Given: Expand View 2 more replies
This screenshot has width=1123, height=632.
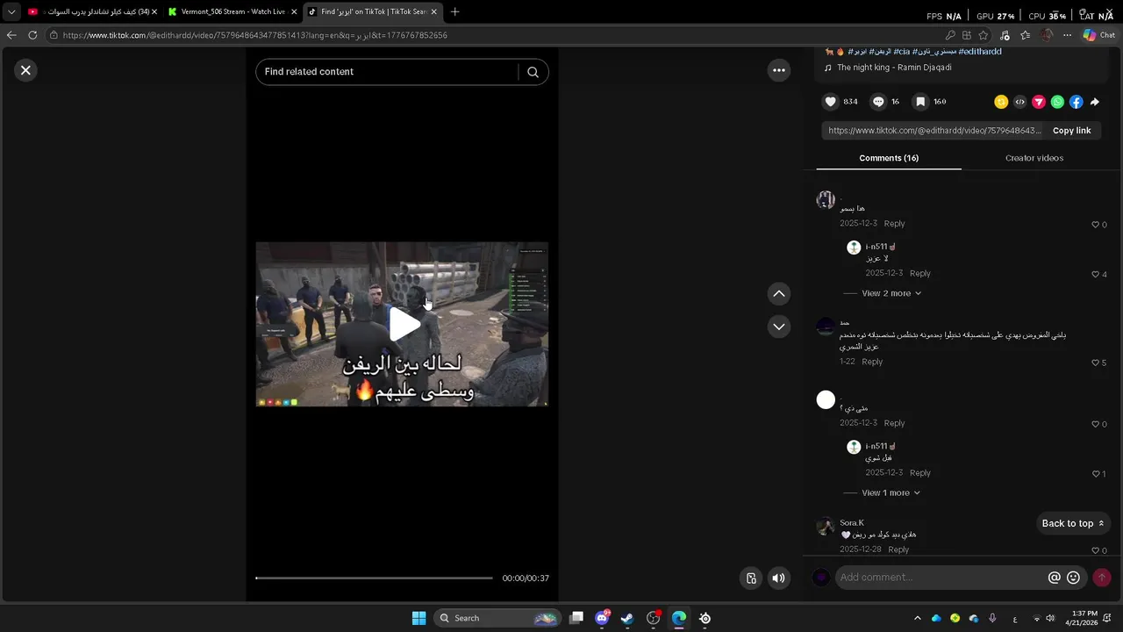Looking at the screenshot, I should [x=891, y=293].
